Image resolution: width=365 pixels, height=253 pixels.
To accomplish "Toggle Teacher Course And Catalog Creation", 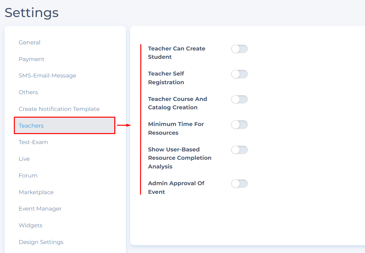I will click(x=239, y=99).
